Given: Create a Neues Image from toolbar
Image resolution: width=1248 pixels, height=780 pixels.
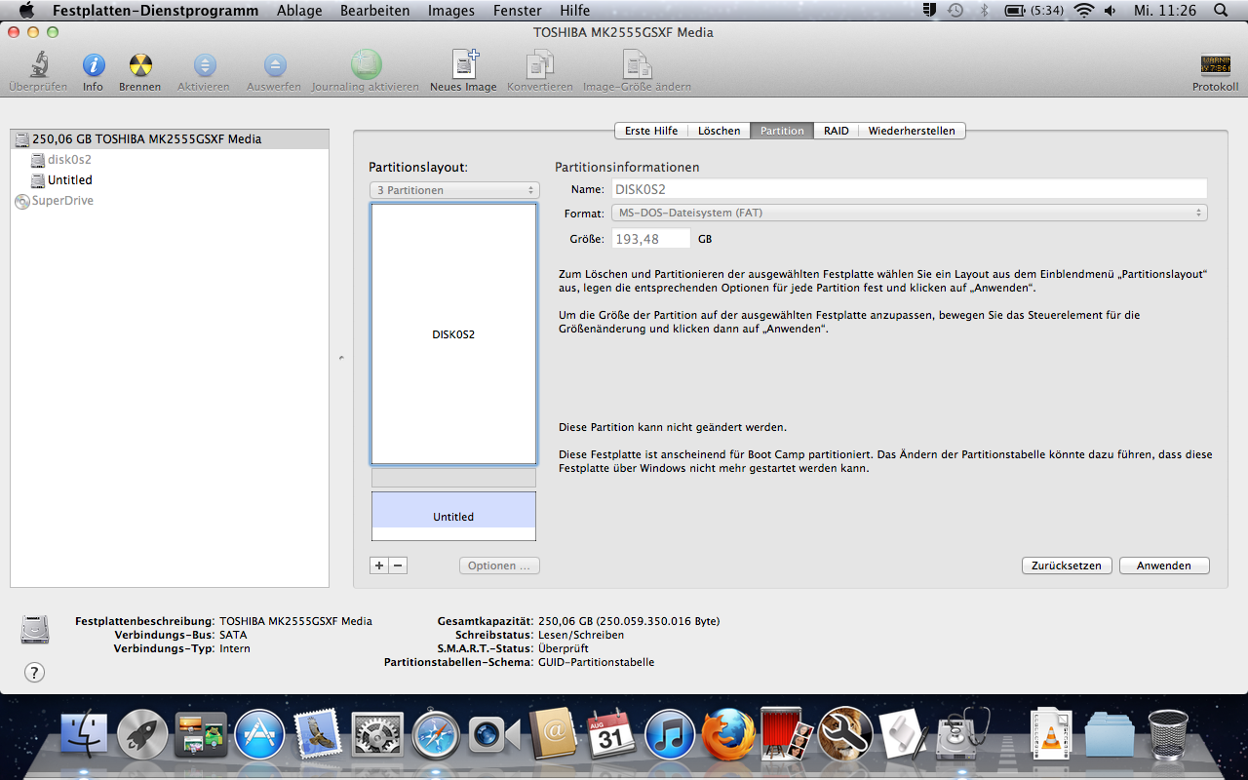Looking at the screenshot, I should (x=464, y=65).
